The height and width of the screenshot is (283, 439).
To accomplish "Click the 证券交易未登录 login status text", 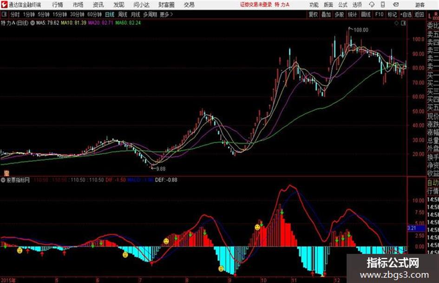I will click(x=256, y=5).
